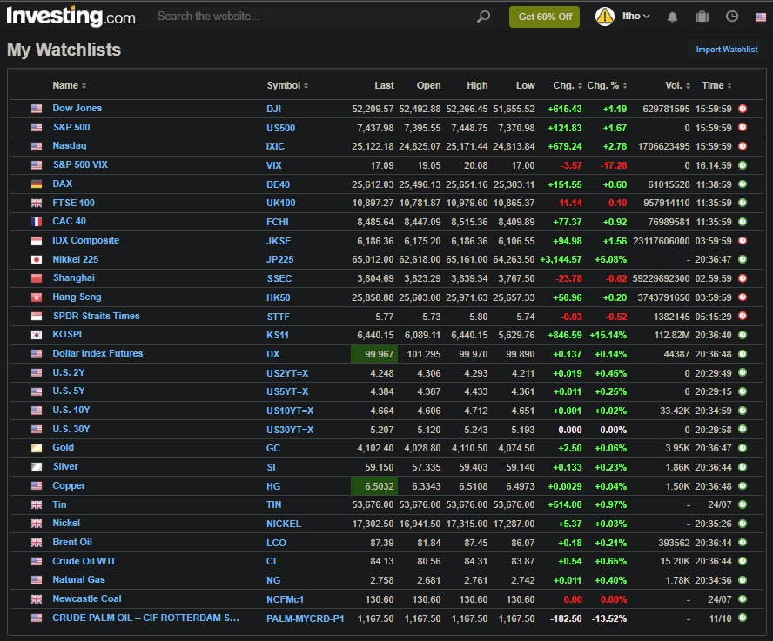Image resolution: width=773 pixels, height=641 pixels.
Task: Open the SPDR Straits Times link
Action: click(x=96, y=316)
